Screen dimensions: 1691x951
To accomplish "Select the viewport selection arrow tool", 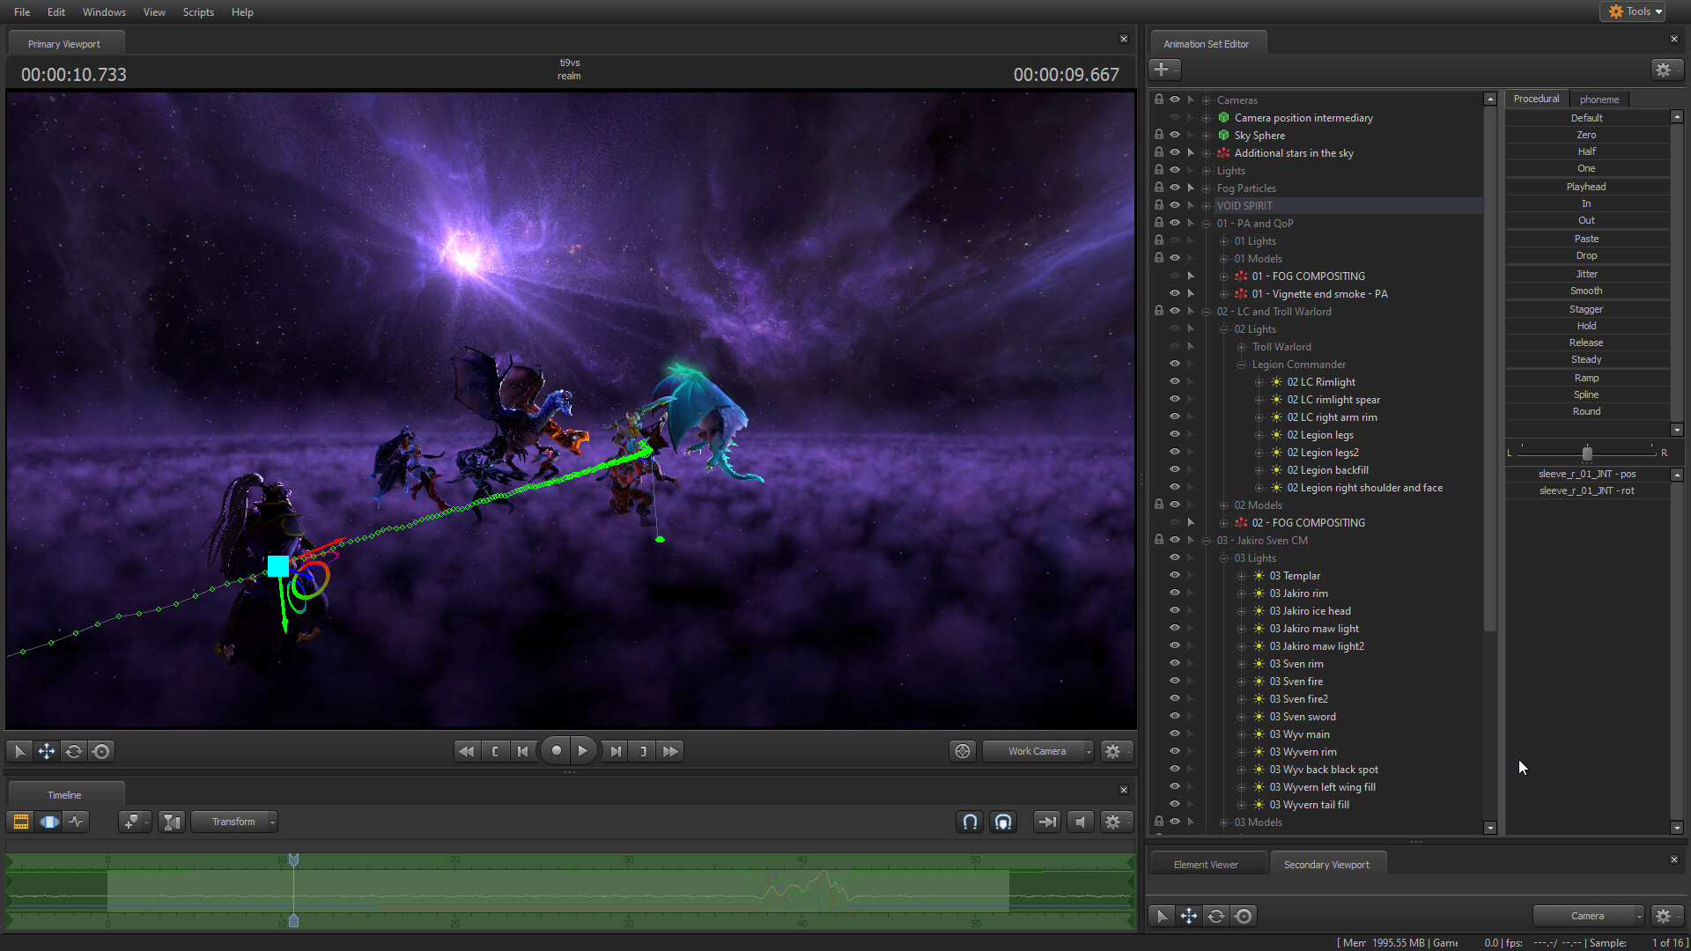I will click(19, 751).
